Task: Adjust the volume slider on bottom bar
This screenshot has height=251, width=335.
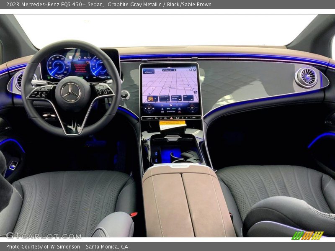Action: tap(193, 118)
